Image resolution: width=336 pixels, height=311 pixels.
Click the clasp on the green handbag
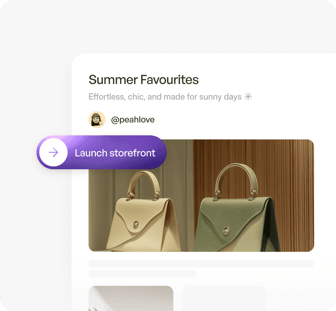226,231
